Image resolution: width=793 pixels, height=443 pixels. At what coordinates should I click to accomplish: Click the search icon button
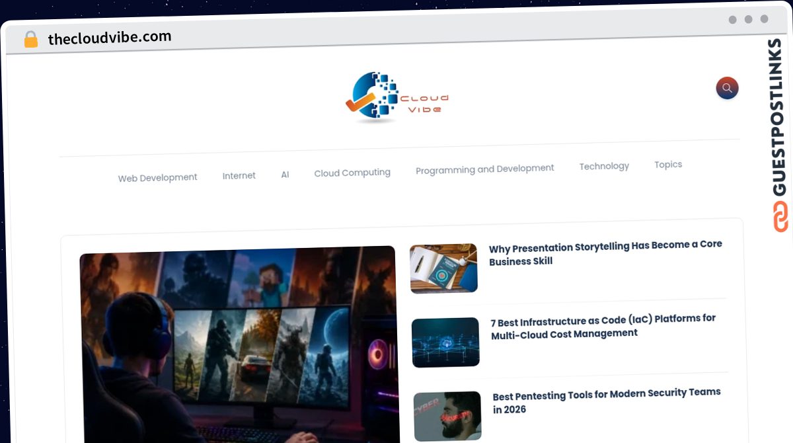(727, 88)
